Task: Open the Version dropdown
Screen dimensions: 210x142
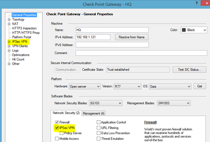Action: pyautogui.click(x=127, y=86)
